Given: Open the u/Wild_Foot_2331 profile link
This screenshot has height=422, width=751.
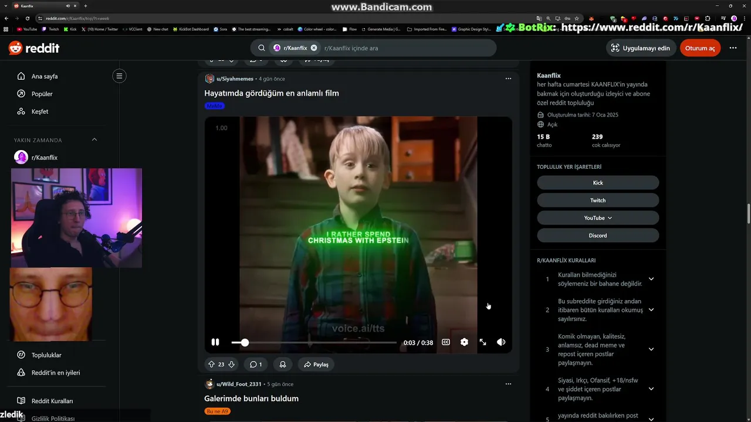Looking at the screenshot, I should click(239, 384).
